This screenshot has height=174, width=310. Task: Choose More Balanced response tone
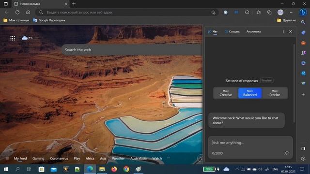point(250,93)
